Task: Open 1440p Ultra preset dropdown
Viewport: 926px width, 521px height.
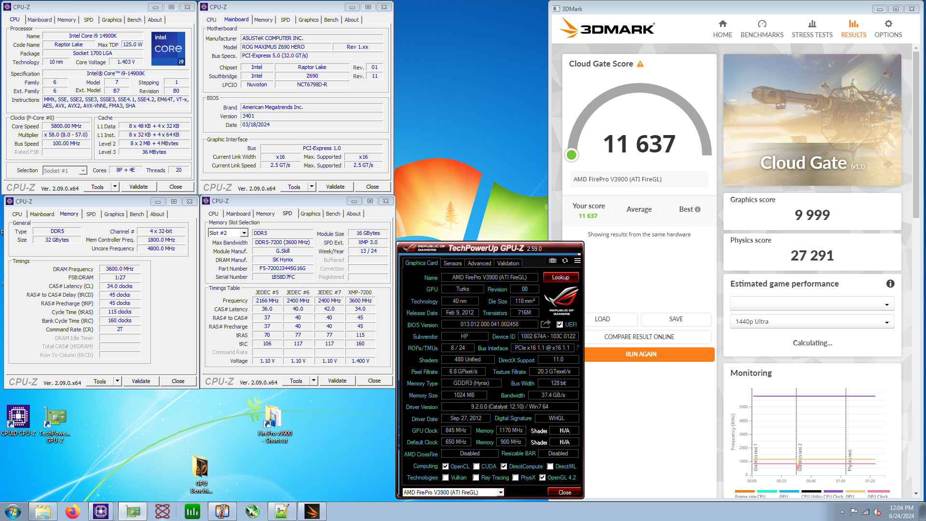Action: pyautogui.click(x=812, y=322)
